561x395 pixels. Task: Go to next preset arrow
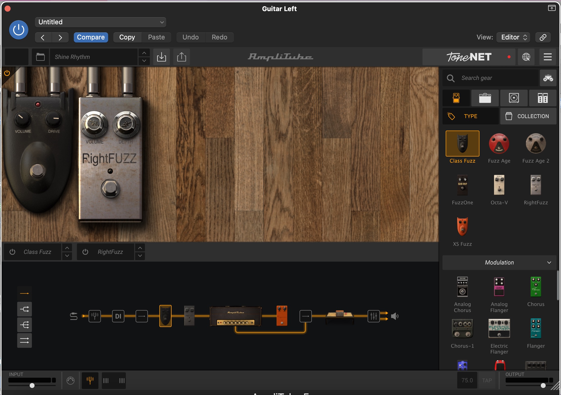point(60,37)
